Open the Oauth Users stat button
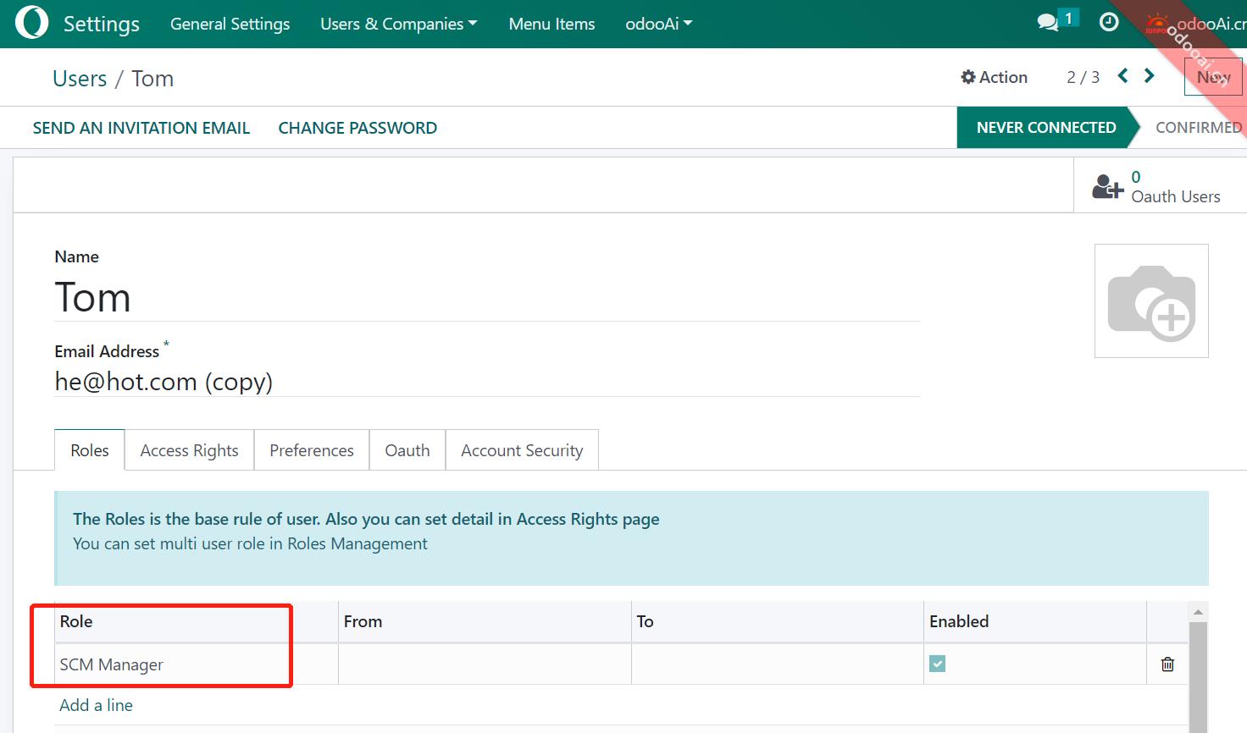This screenshot has height=733, width=1247. pyautogui.click(x=1157, y=186)
